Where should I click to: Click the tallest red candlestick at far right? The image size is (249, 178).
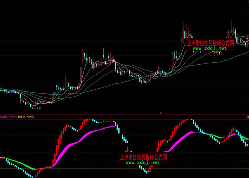[232, 29]
